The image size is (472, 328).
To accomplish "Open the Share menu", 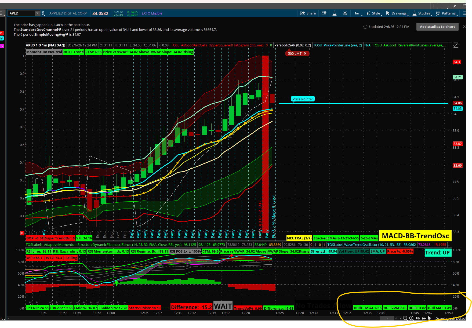I will coord(308,13).
